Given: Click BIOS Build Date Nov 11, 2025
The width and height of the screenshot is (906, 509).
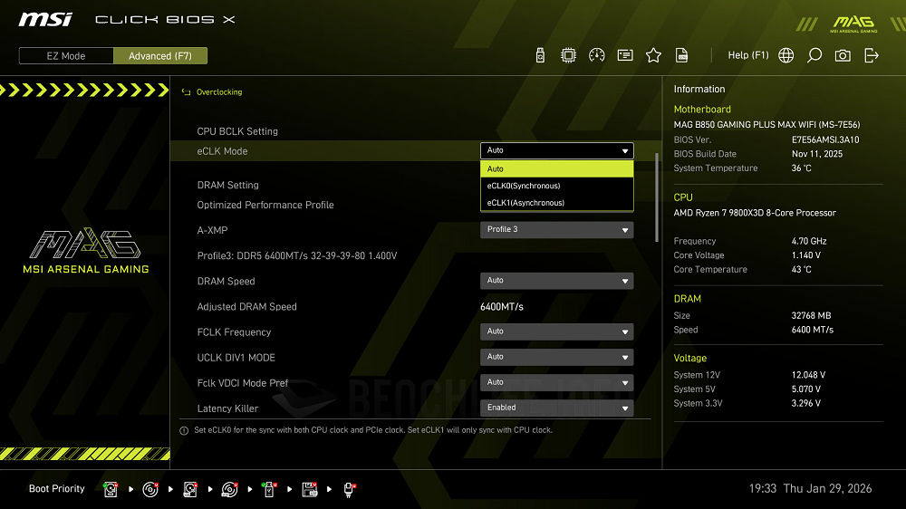Looking at the screenshot, I should point(817,154).
